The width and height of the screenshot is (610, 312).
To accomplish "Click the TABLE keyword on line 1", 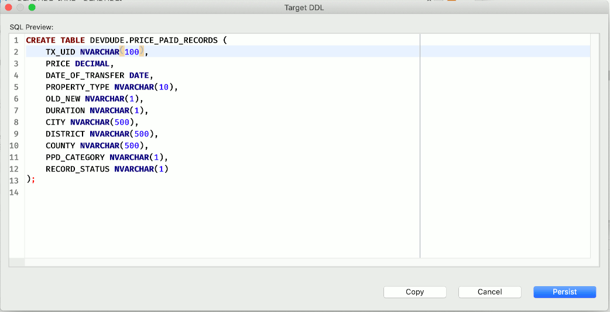I will point(73,40).
